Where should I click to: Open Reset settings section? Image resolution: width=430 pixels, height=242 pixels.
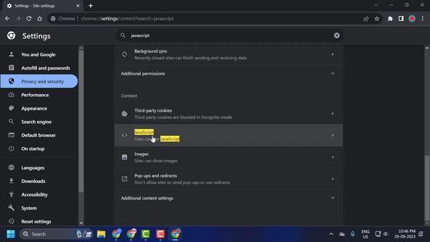39,221
